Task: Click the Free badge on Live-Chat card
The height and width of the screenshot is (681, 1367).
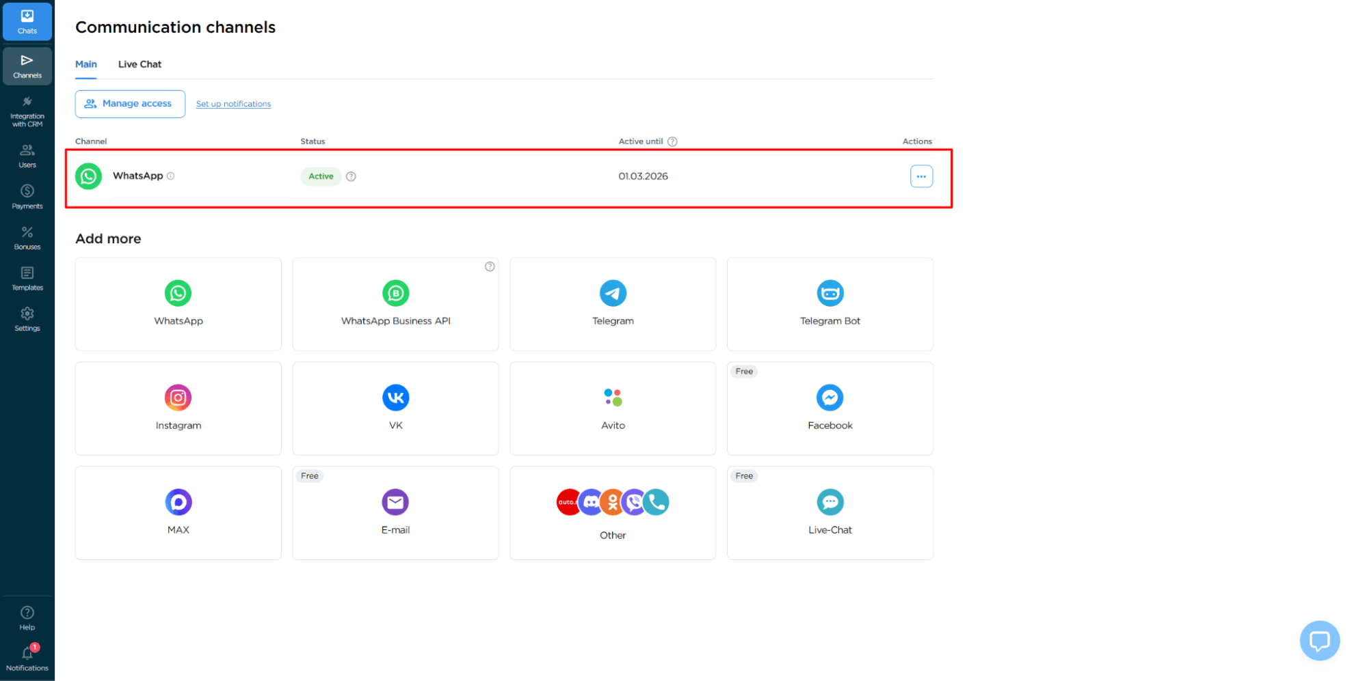Action: click(x=744, y=476)
